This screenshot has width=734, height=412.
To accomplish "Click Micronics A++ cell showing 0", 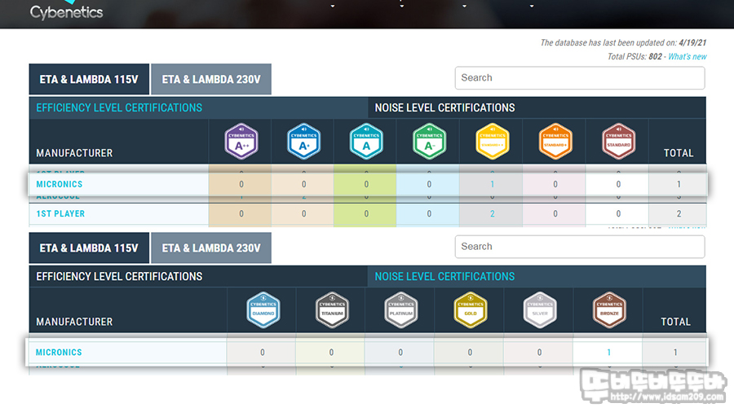I will [241, 185].
